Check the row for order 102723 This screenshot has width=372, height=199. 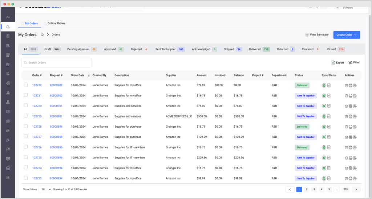[x=26, y=178]
